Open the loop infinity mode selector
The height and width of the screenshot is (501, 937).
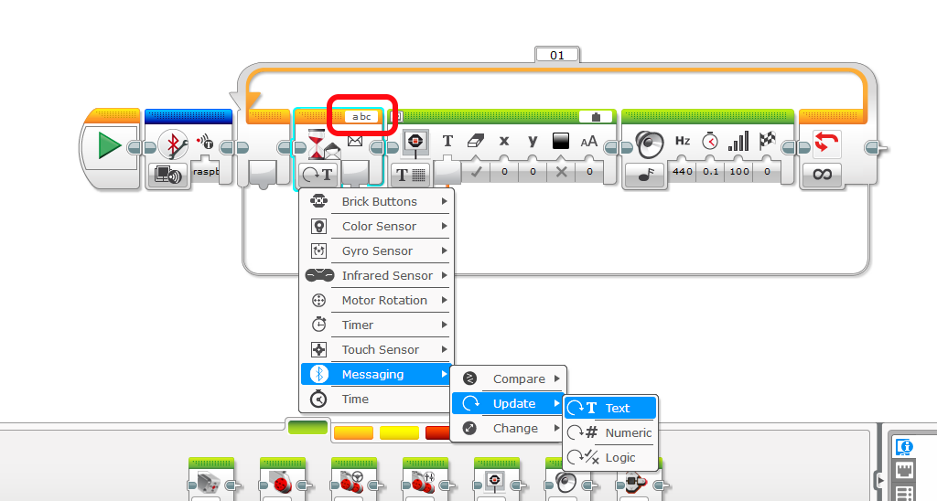(x=823, y=175)
